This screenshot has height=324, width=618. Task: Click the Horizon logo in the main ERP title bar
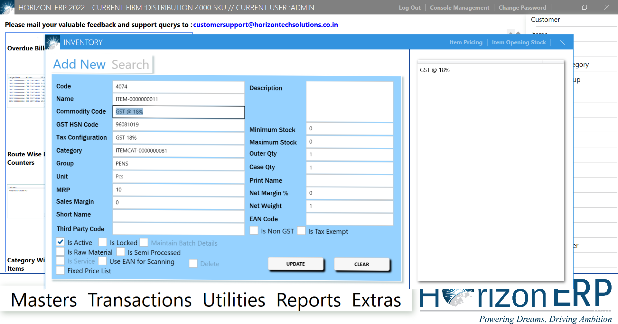click(7, 7)
